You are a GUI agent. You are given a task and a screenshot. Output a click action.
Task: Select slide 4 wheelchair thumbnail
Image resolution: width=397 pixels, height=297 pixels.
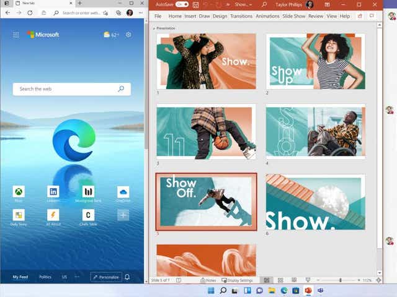point(316,132)
